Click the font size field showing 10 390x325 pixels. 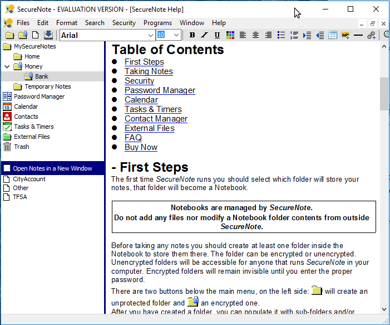(165, 35)
